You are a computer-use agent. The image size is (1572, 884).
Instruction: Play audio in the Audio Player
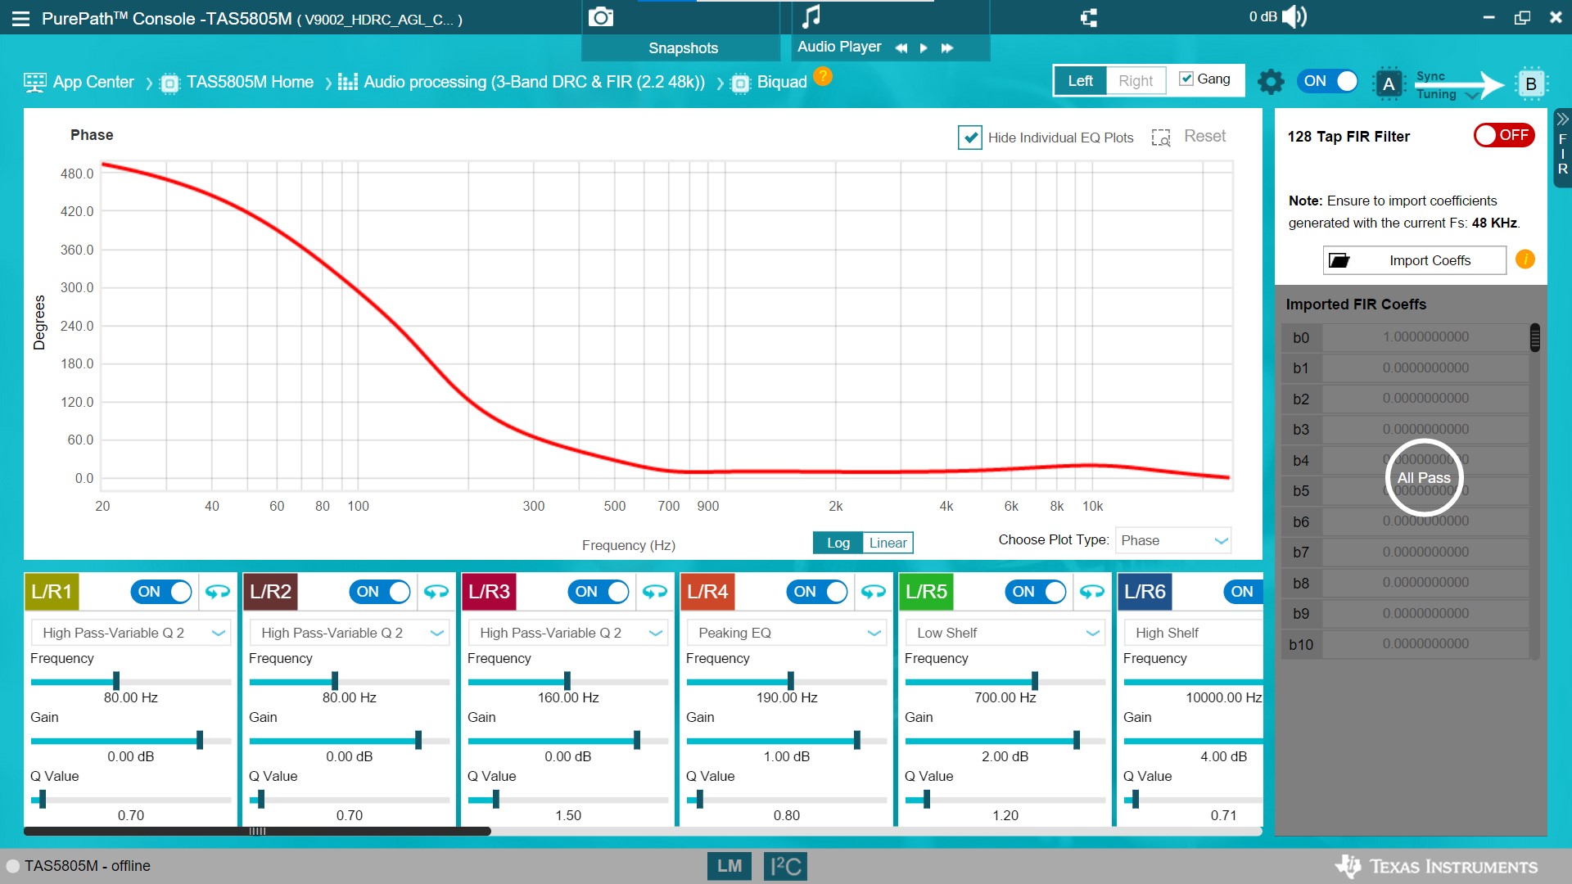(924, 47)
